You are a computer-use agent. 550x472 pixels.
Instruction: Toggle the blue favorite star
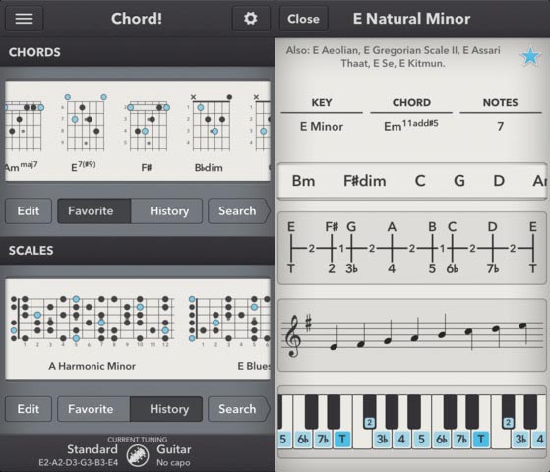tap(530, 56)
